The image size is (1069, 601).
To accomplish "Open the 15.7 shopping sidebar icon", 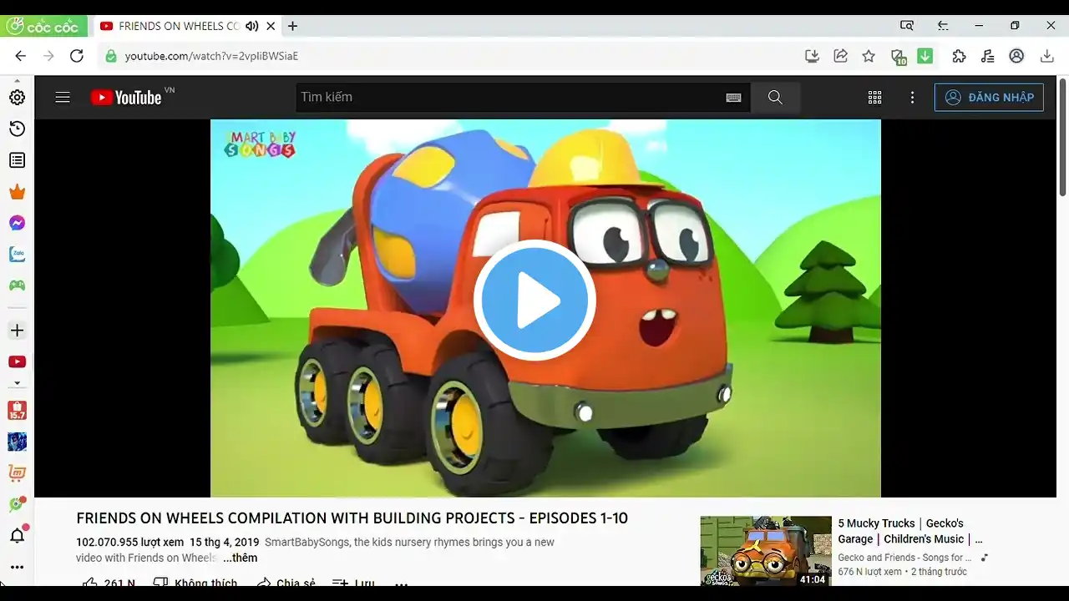I will (17, 411).
